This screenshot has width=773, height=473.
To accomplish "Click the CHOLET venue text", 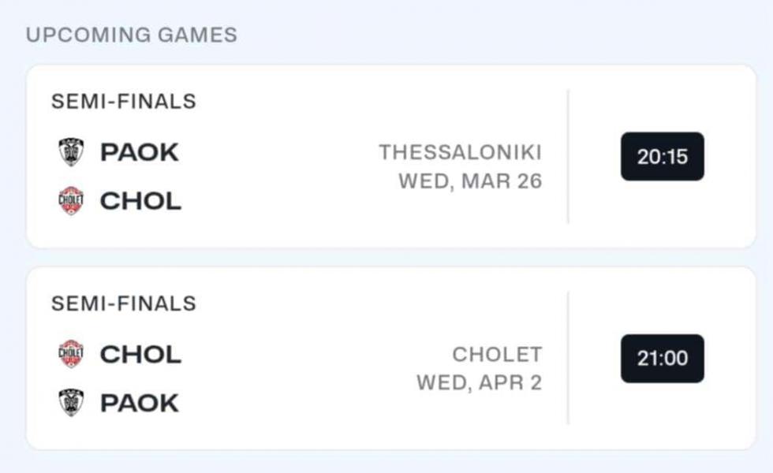I will tap(498, 354).
